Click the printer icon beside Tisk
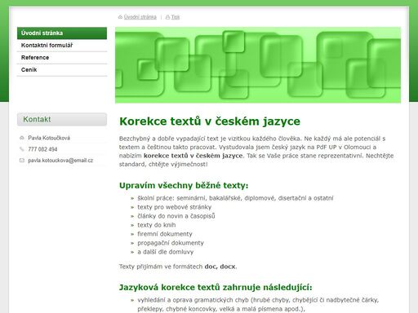 pyautogui.click(x=167, y=17)
